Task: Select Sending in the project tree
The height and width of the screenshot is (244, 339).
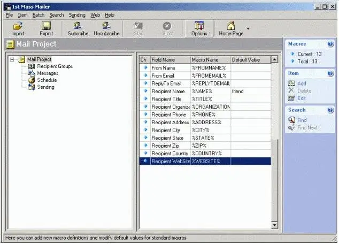Action: pos(45,87)
